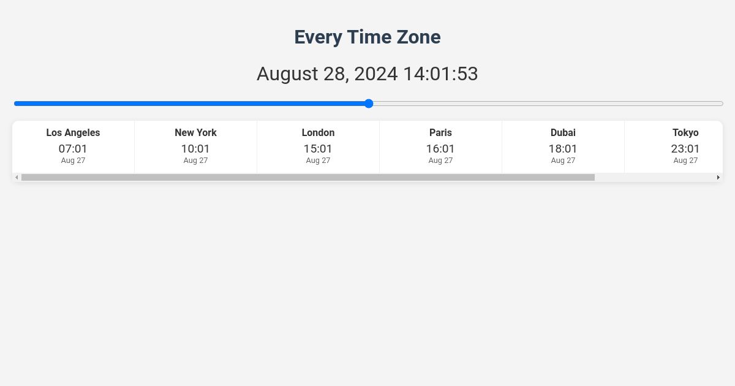
Task: Click the unfilled portion of the slider
Action: click(545, 104)
